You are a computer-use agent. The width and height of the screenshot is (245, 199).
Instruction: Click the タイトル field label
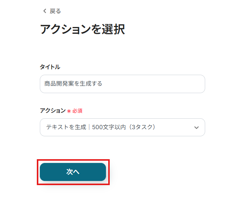[50, 67]
